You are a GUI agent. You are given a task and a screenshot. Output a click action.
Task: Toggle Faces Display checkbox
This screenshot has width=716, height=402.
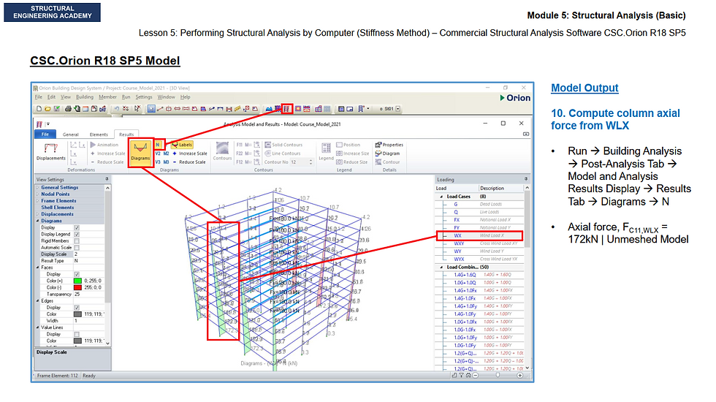coord(77,274)
